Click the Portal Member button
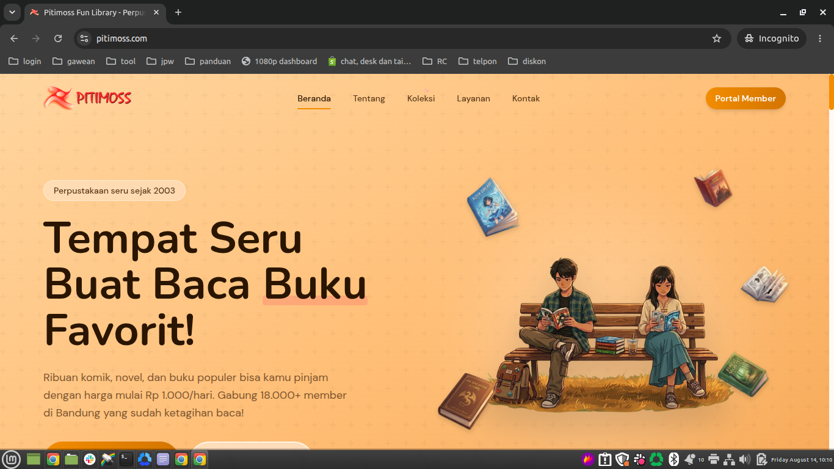 (x=745, y=98)
